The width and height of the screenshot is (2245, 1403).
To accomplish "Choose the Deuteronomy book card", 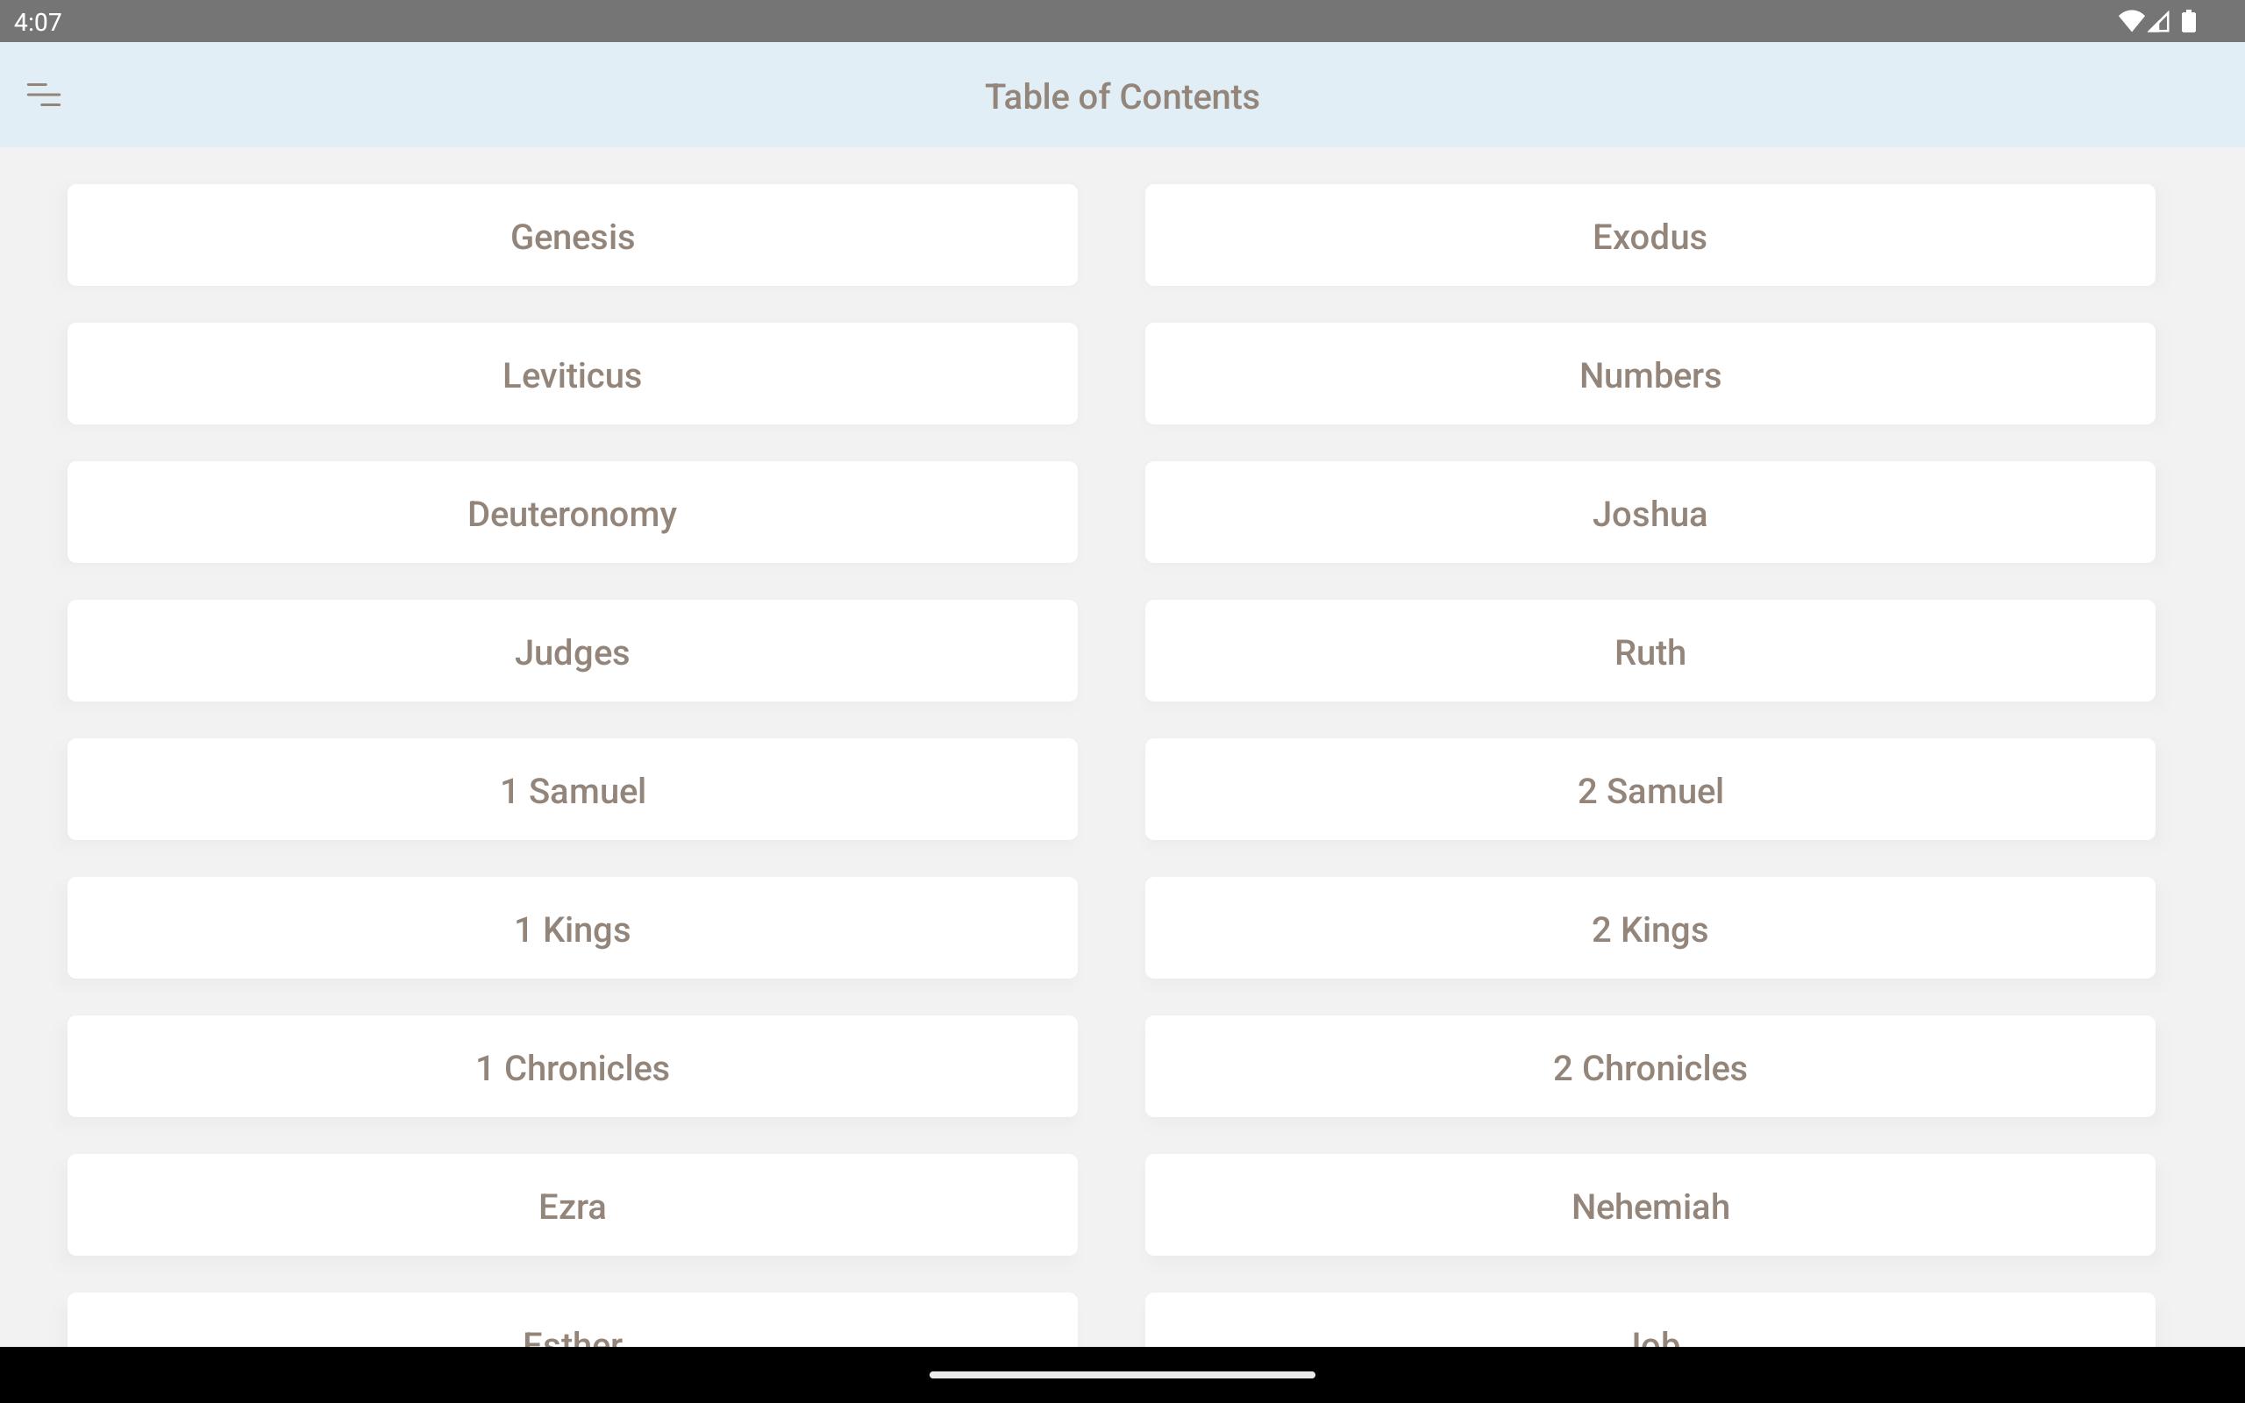I will pos(573,512).
